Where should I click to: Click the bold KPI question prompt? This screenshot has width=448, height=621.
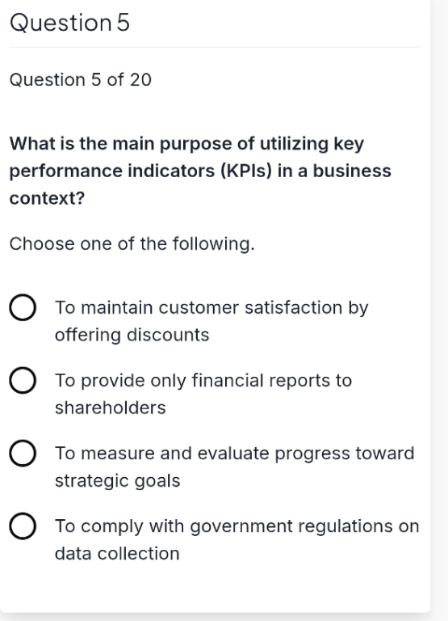click(x=200, y=171)
